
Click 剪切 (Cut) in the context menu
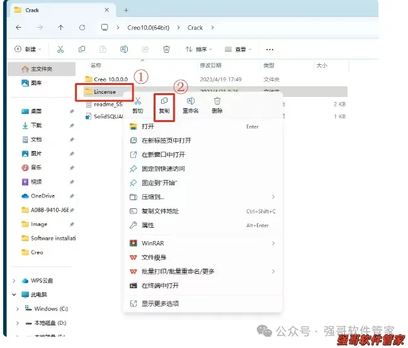point(138,106)
